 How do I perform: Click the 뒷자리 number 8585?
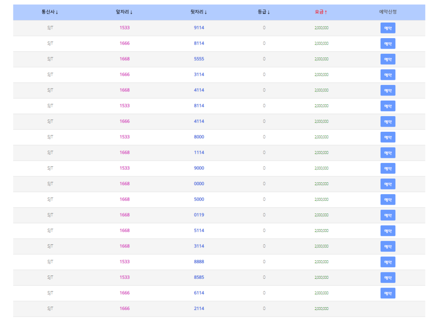tap(199, 277)
